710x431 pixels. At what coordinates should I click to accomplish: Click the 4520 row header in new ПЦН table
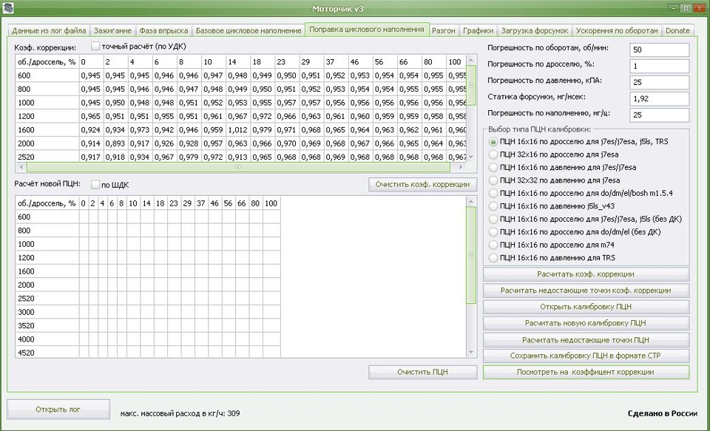[47, 353]
